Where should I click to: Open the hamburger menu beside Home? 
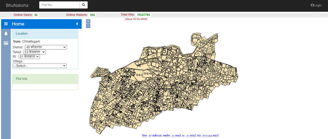6,24
